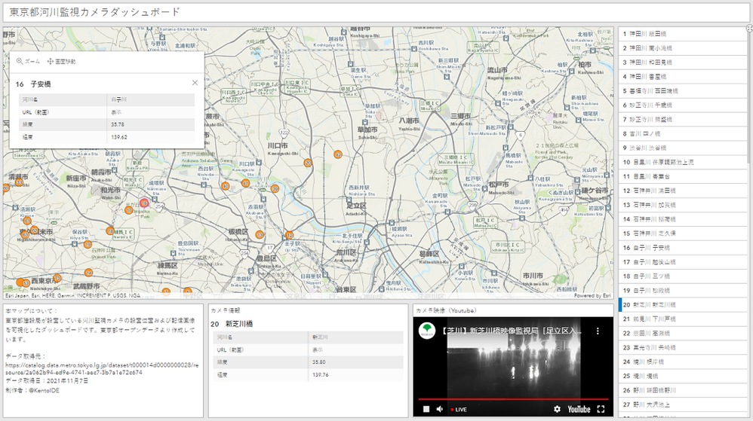Screen dimensions: 753x421
Task: Select orange map marker 61
Action: 27,221
